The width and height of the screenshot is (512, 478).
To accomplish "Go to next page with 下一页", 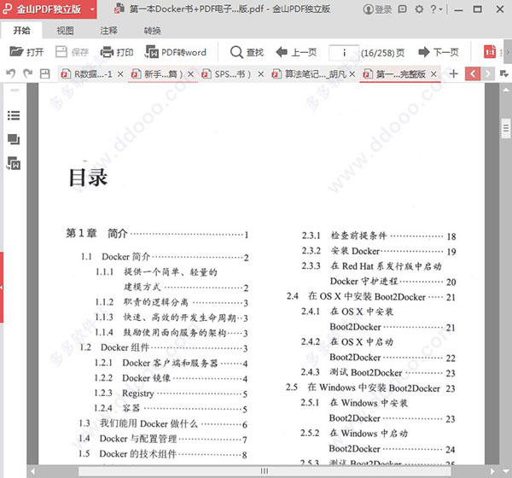I will [x=439, y=52].
